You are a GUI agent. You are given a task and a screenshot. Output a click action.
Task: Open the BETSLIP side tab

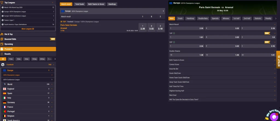278,60
